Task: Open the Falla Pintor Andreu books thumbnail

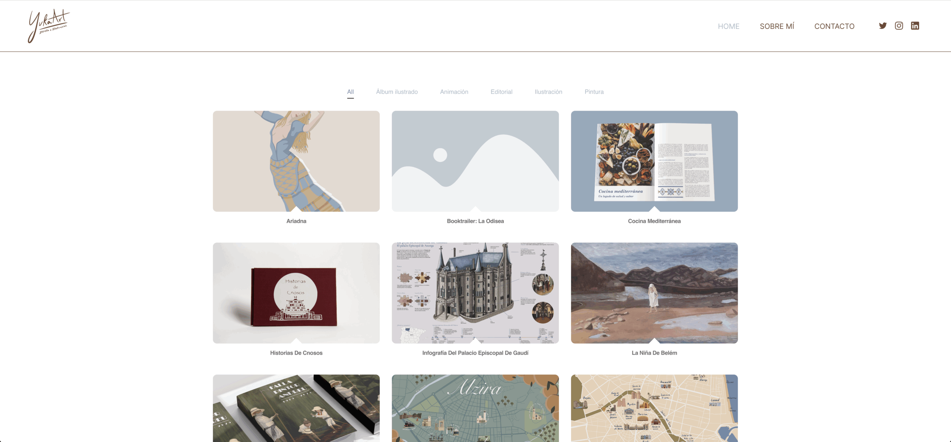Action: click(x=296, y=408)
